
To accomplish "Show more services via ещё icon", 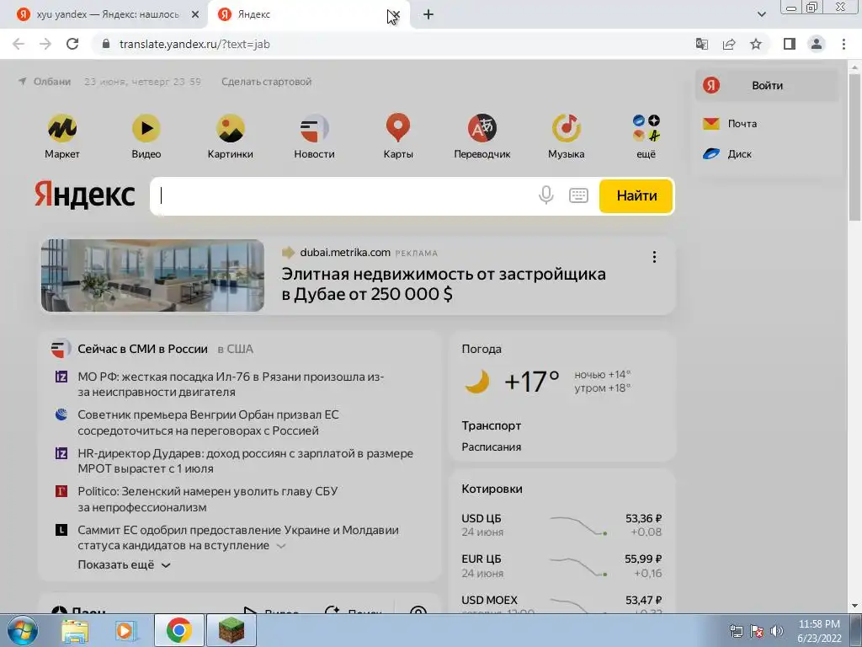I will [646, 128].
